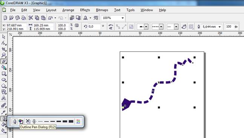The width and height of the screenshot is (244, 138).
Task: Click the dashed curve's top-left selection handle
Action: 123,58
